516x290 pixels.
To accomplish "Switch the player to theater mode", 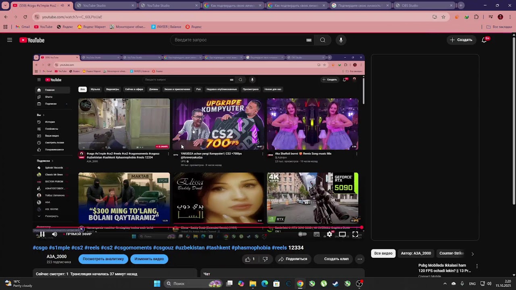I will (342, 234).
